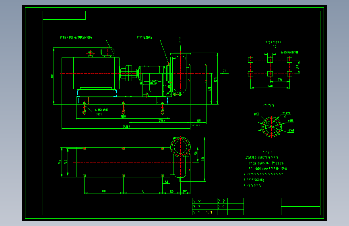Click the empty box at top-left of drawing frame

(x=64, y=15)
